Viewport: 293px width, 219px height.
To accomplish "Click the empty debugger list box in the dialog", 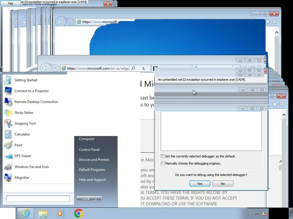I will [211, 131].
